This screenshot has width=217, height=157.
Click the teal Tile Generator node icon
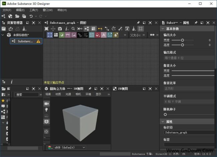coord(91,35)
